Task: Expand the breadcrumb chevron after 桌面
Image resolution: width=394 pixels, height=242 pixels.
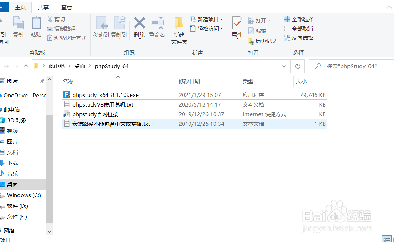Action: 90,66
